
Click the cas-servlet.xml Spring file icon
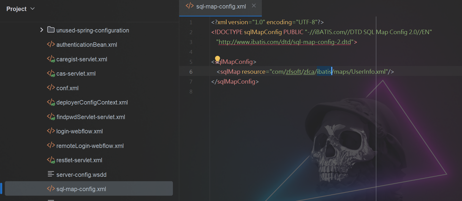pyautogui.click(x=51, y=73)
